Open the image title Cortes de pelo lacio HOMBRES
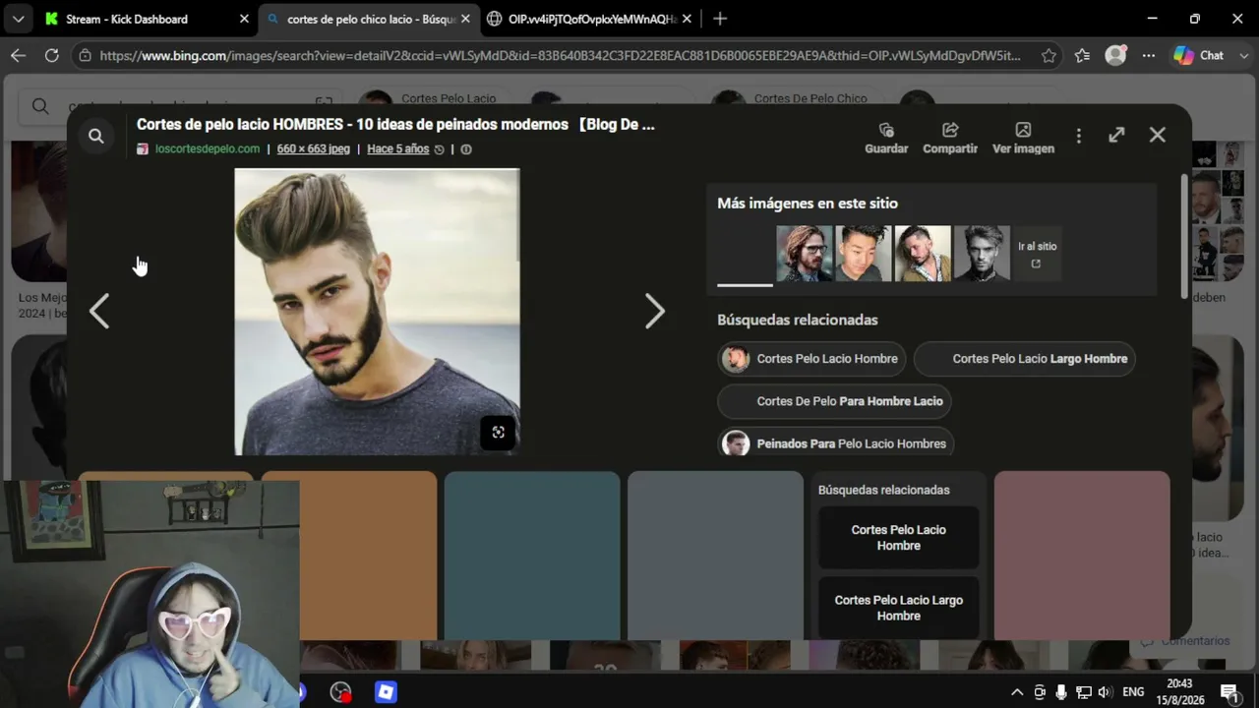 (x=395, y=125)
